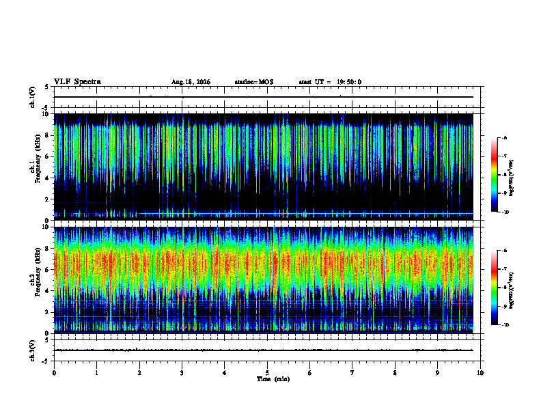Image resolution: width=541 pixels, height=418 pixels.
Task: Click the "-10" label on ch.1 colorbar
Action: pyautogui.click(x=505, y=212)
